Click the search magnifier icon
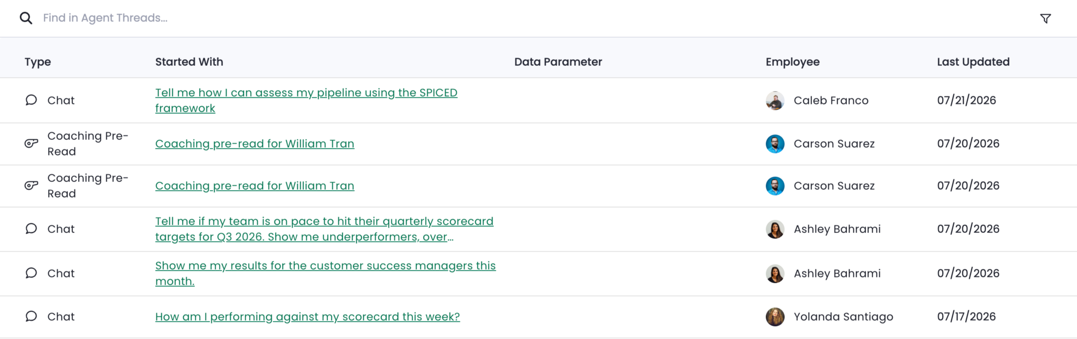Screen dimensions: 1077x339 tap(26, 18)
